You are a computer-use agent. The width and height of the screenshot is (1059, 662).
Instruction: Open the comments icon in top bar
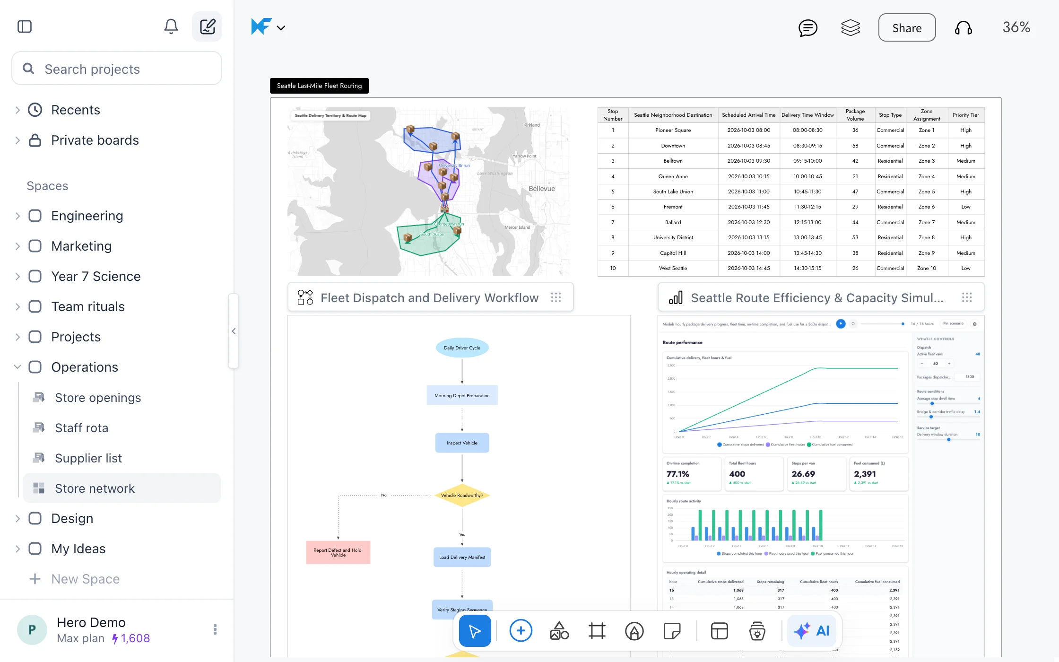click(x=808, y=28)
